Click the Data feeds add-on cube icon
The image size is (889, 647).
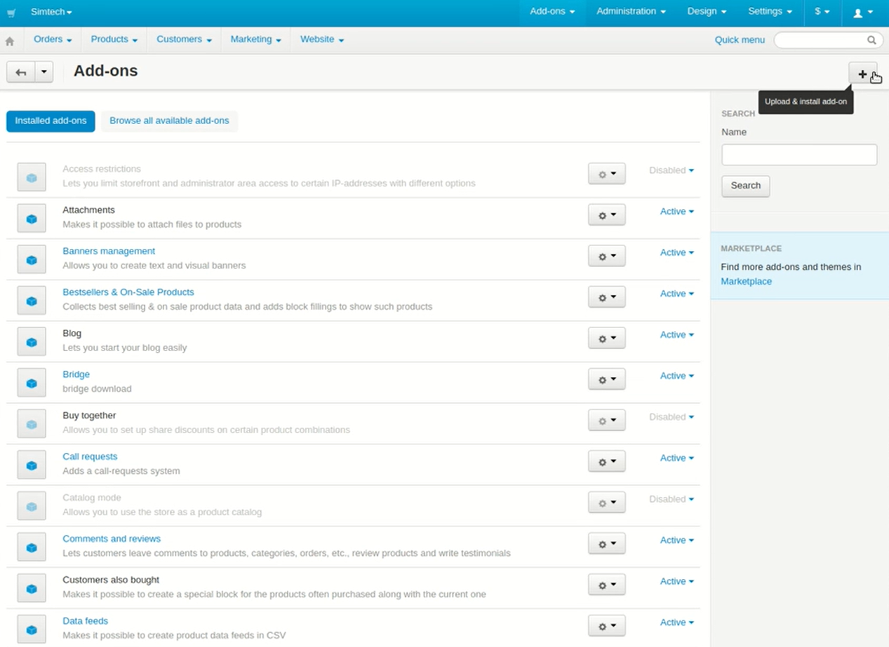pyautogui.click(x=32, y=629)
